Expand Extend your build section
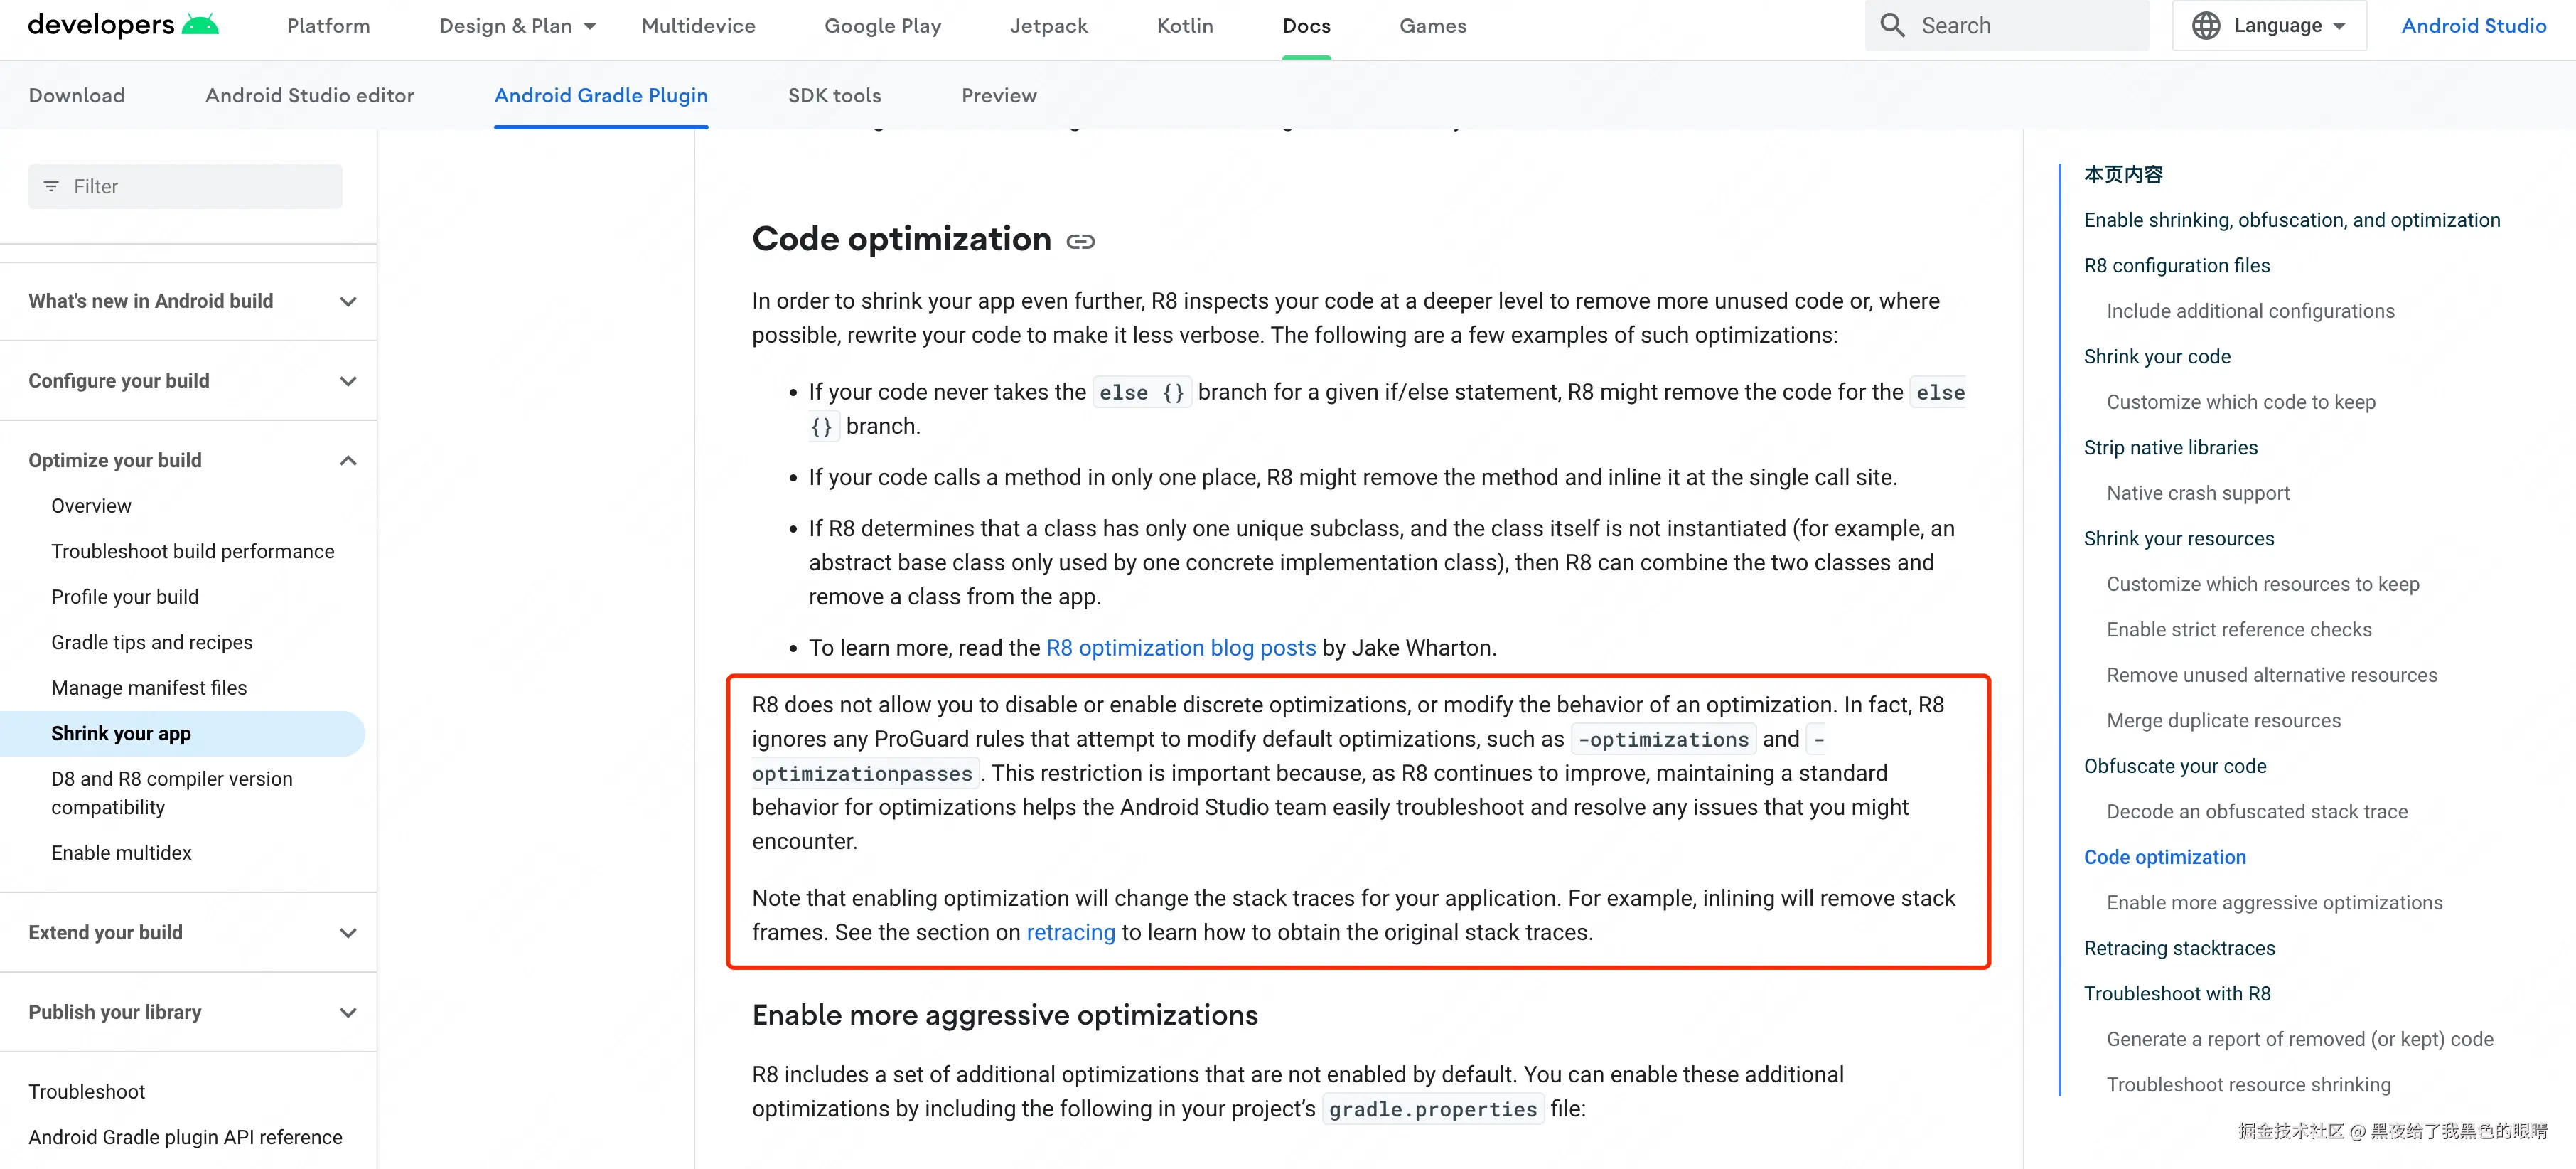2576x1169 pixels. pos(347,933)
